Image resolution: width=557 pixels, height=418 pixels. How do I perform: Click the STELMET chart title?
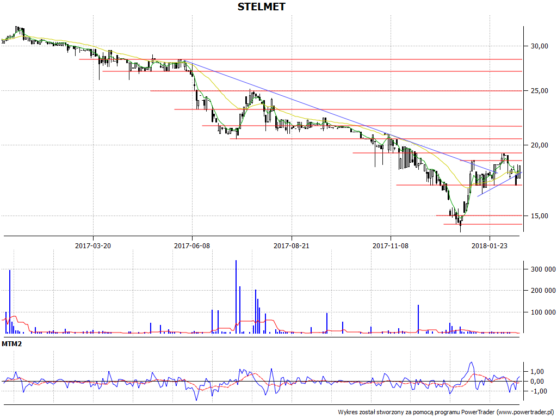click(x=261, y=7)
